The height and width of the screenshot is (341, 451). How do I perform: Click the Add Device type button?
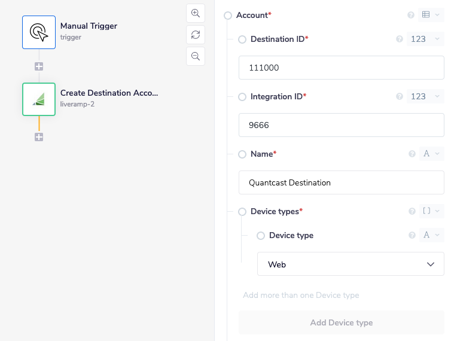(341, 322)
